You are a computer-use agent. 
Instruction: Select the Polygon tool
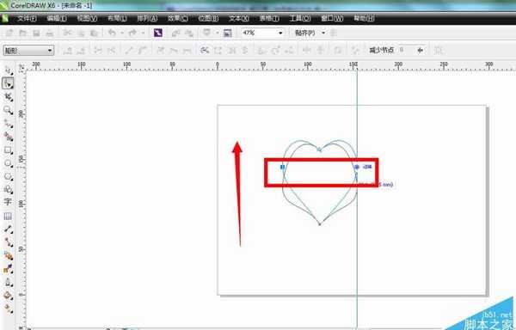pyautogui.click(x=8, y=176)
